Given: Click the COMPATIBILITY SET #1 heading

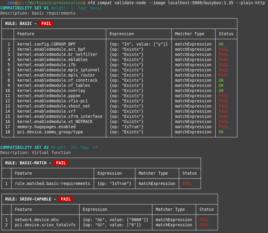Looking at the screenshot, I should coord(24,8).
